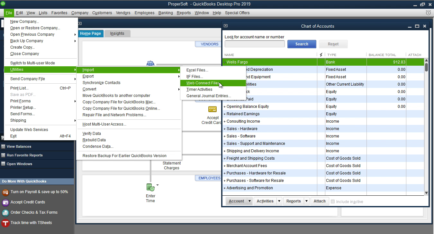Click the Chart of Accounts vertical scrollbar thumb
434x234 pixels.
(426, 67)
